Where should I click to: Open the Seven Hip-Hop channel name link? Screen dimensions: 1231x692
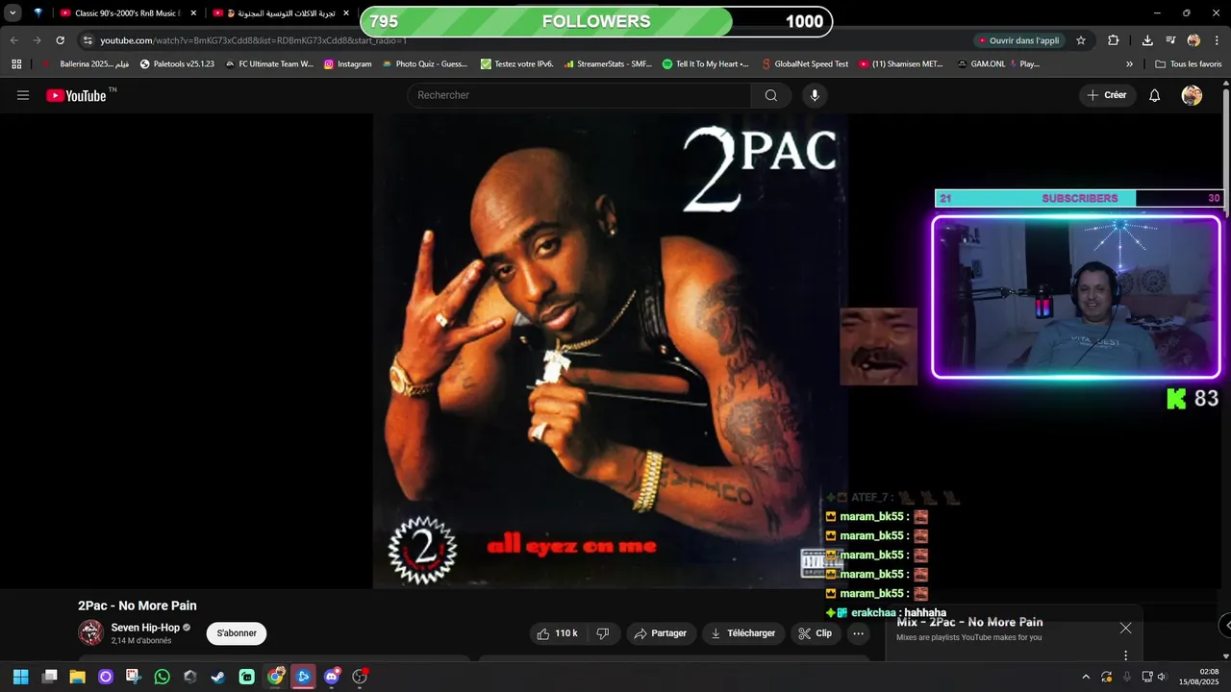click(x=145, y=628)
